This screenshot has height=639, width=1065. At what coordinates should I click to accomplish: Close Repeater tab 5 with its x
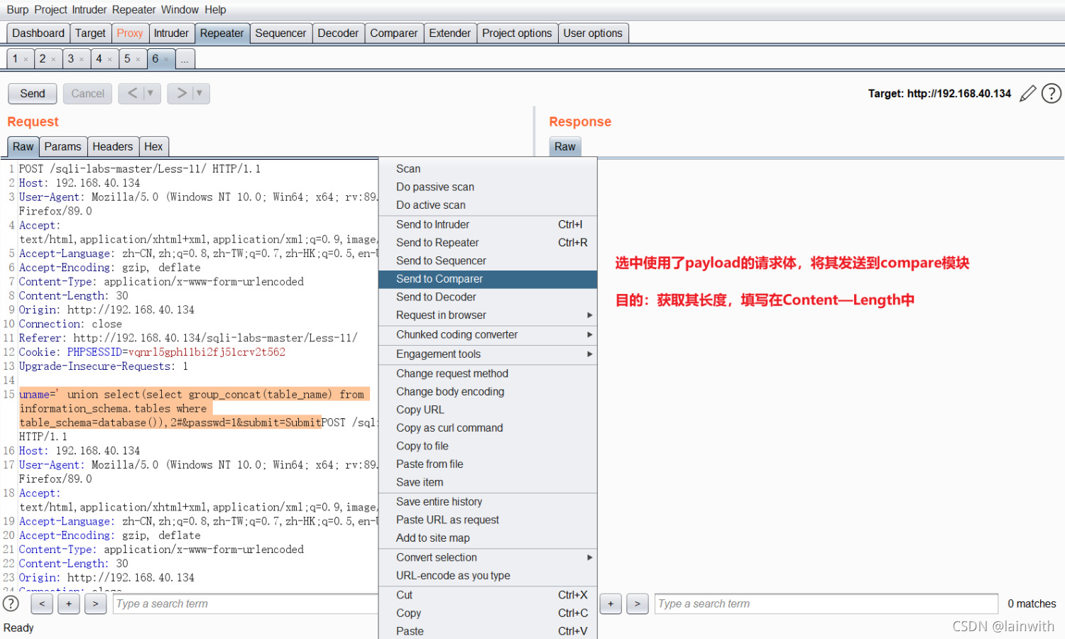[138, 59]
